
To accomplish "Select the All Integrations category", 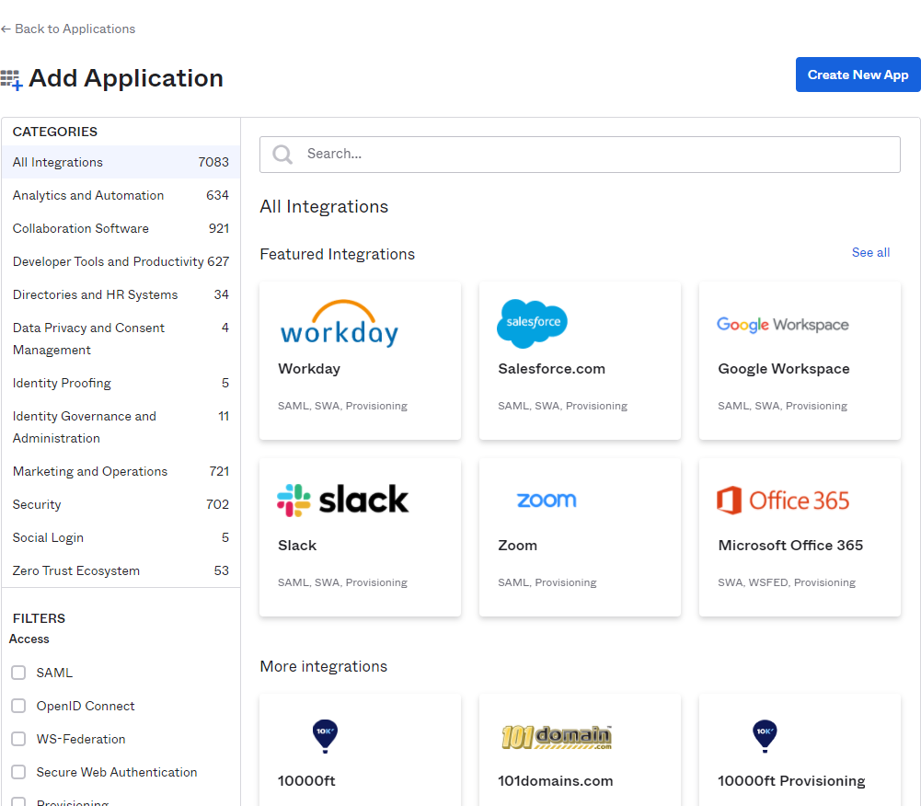I will pos(121,162).
